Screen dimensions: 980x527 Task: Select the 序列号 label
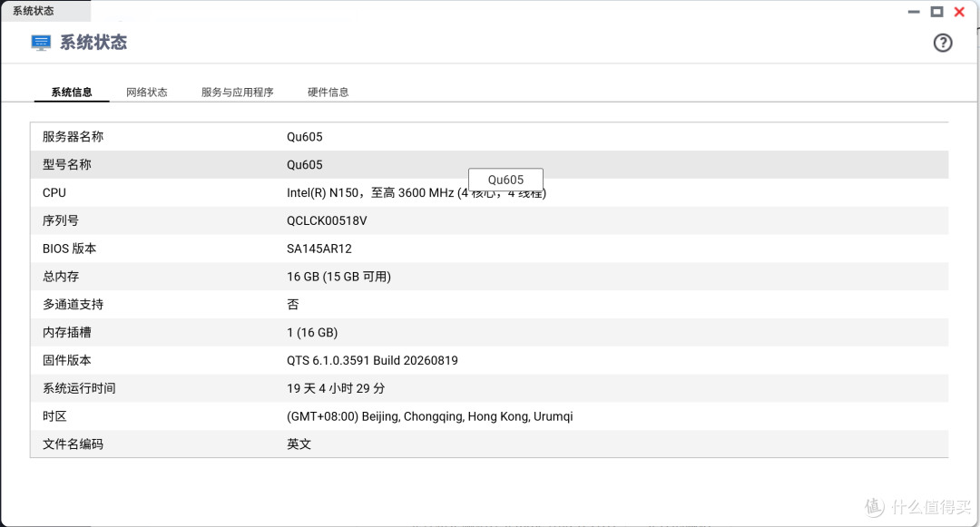click(x=61, y=220)
